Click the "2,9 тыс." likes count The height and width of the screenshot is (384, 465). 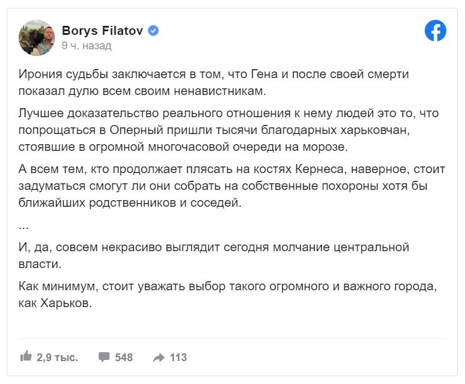[x=57, y=358]
